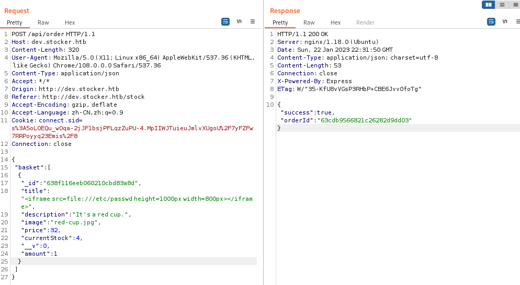Image resolution: width=520 pixels, height=285 pixels.
Task: Click the "success":true JSON entry
Action: point(307,112)
